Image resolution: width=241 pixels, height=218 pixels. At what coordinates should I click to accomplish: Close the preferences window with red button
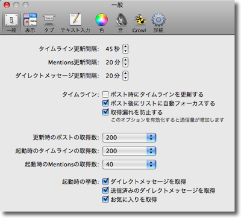click(7, 5)
